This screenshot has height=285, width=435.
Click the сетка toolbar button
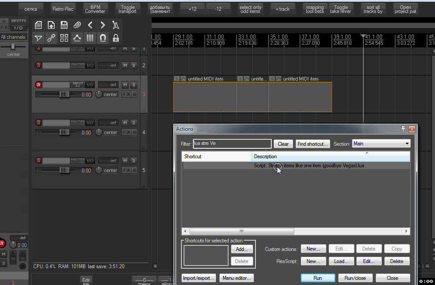point(31,9)
